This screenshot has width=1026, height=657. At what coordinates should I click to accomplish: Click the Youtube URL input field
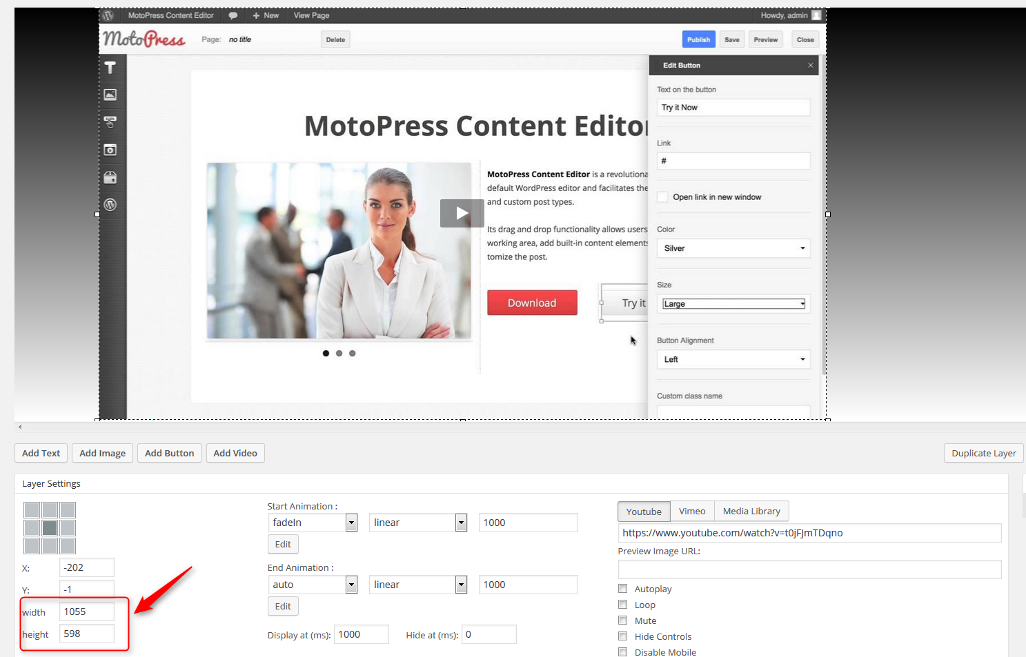(809, 533)
